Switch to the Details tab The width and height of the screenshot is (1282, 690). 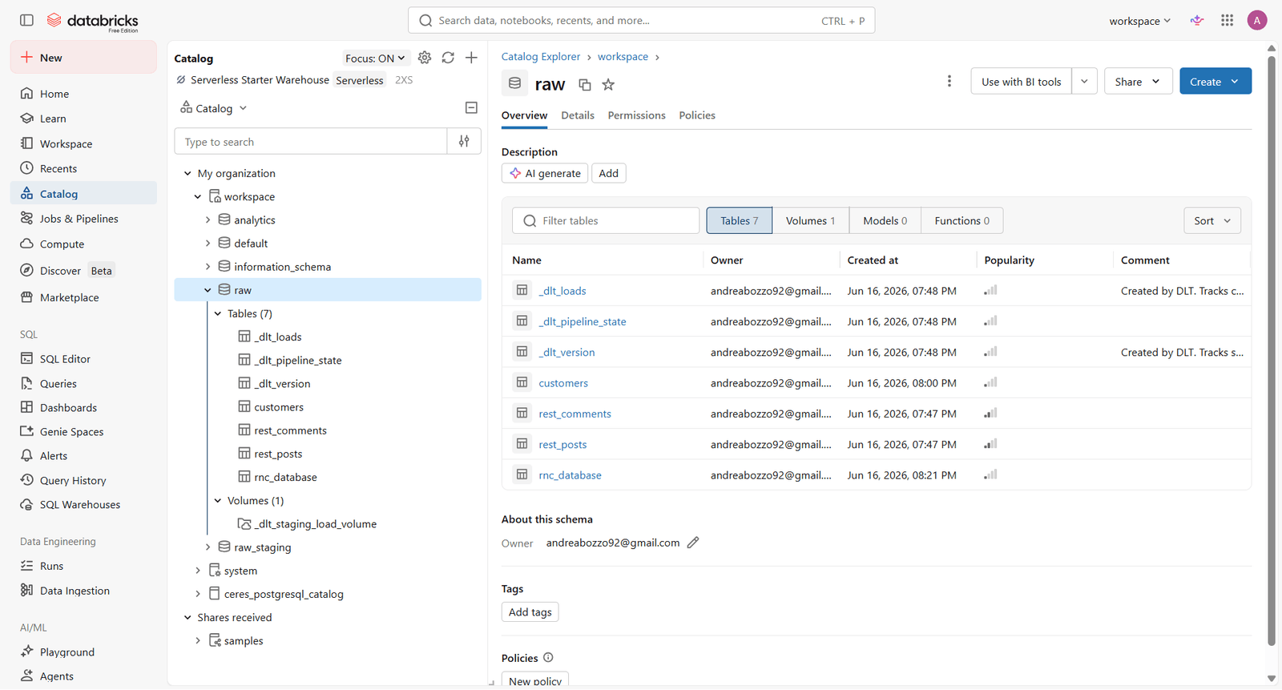(578, 115)
